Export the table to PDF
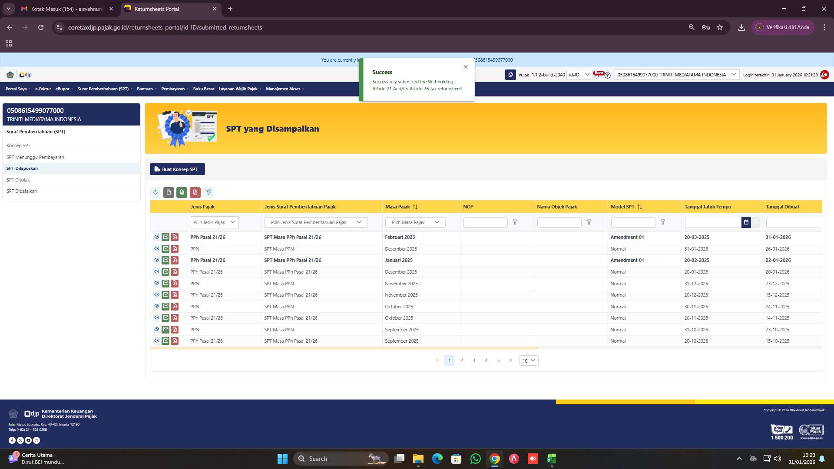834x469 pixels. [195, 192]
